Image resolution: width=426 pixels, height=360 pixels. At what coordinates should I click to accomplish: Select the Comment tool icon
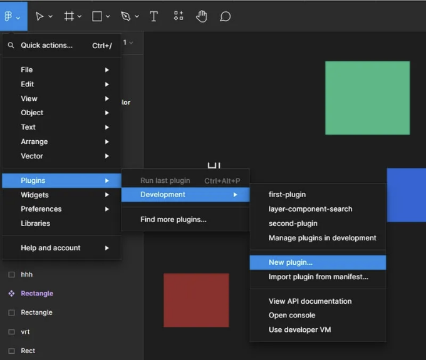tap(226, 16)
